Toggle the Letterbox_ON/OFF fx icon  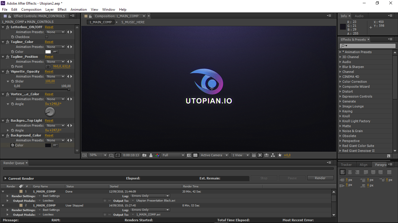pos(8,27)
